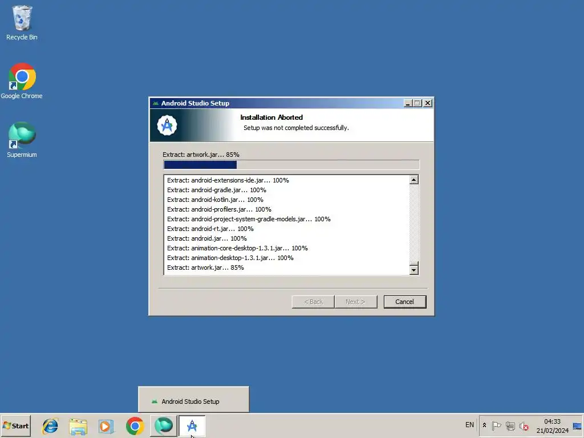This screenshot has height=438, width=584.
Task: Click the muted volume tray icon
Action: [x=524, y=425]
